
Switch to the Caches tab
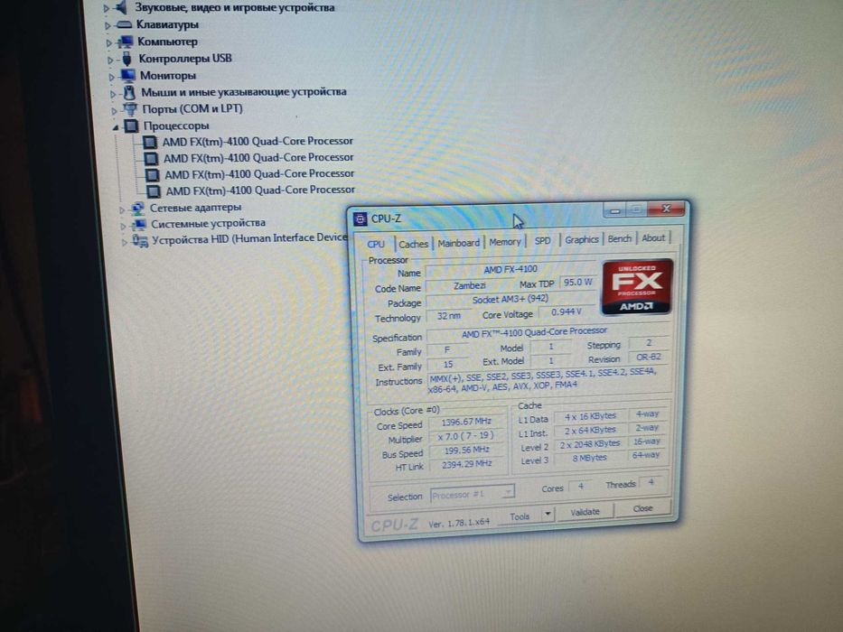pos(413,244)
